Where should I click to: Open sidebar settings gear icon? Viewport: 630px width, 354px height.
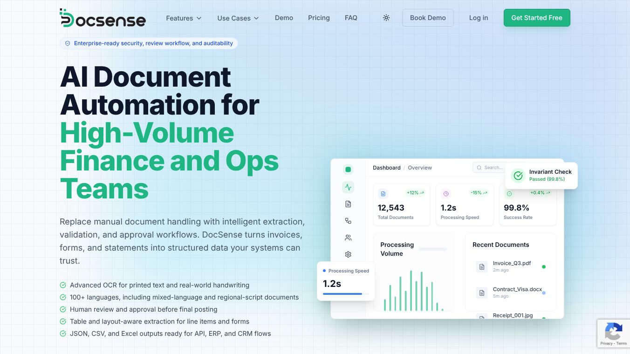(348, 254)
